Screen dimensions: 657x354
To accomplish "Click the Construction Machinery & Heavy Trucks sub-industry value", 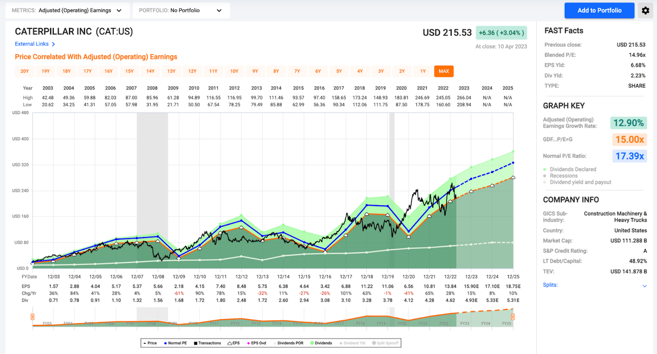I will pyautogui.click(x=616, y=217).
